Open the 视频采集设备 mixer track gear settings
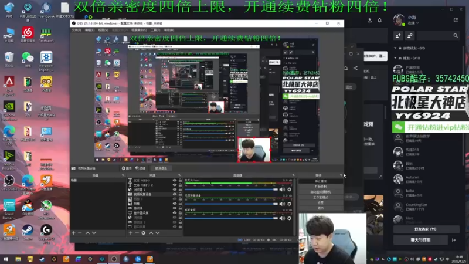This screenshot has width=469, height=264. point(289,204)
